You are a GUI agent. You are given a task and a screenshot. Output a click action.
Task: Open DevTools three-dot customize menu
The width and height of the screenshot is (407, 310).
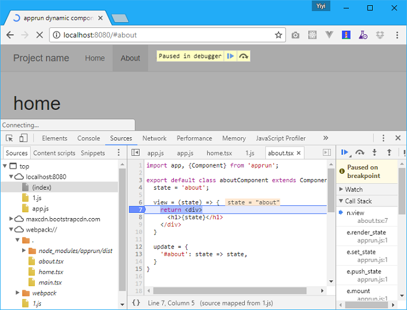[383, 138]
